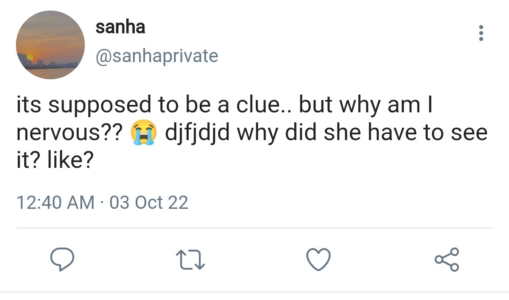
Task: Click the words "but why am I"
Action: coord(365,105)
